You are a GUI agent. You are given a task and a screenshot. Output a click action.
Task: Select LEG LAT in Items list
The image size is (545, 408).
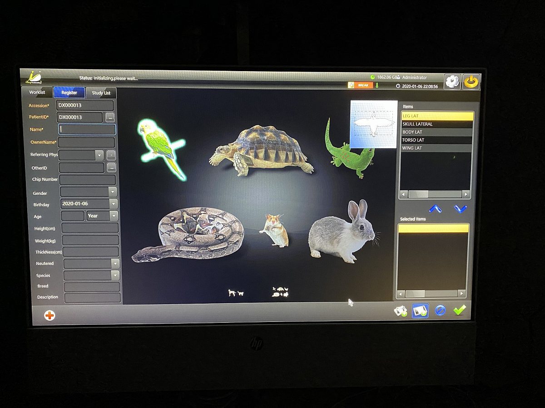point(437,116)
